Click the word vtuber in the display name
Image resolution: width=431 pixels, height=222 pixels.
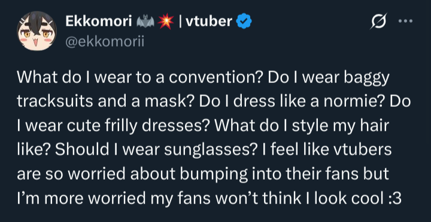209,21
